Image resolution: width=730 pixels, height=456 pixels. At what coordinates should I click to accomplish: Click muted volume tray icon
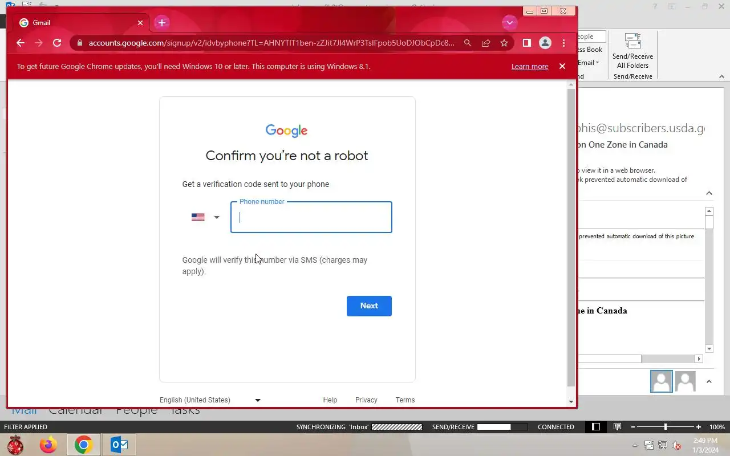click(x=676, y=445)
